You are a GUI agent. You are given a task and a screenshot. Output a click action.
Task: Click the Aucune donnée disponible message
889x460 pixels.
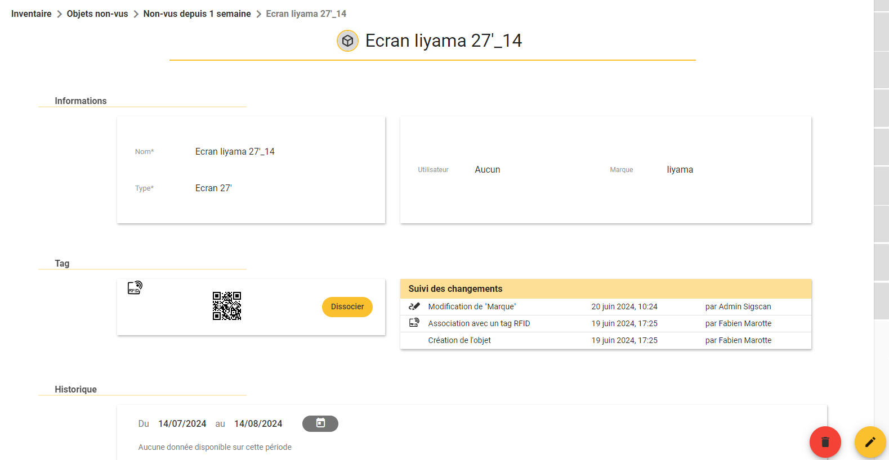coord(215,447)
